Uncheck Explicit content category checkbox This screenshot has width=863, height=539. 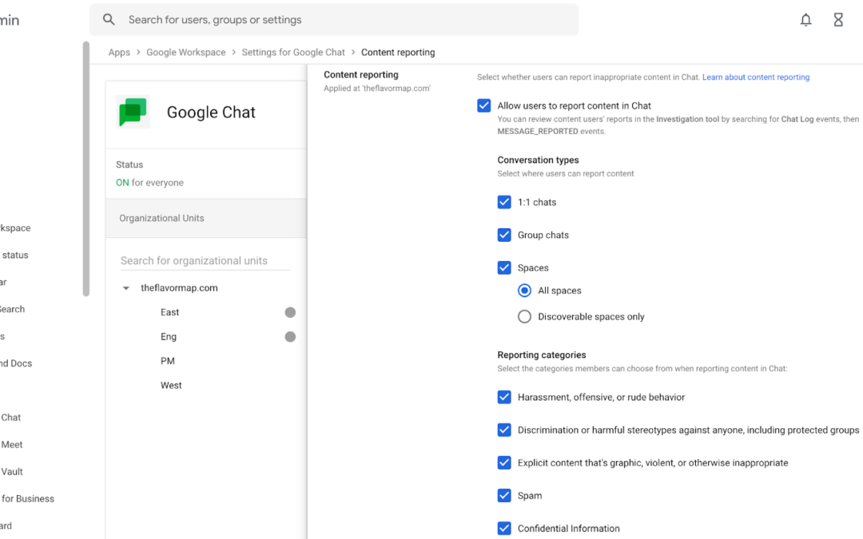tap(504, 462)
